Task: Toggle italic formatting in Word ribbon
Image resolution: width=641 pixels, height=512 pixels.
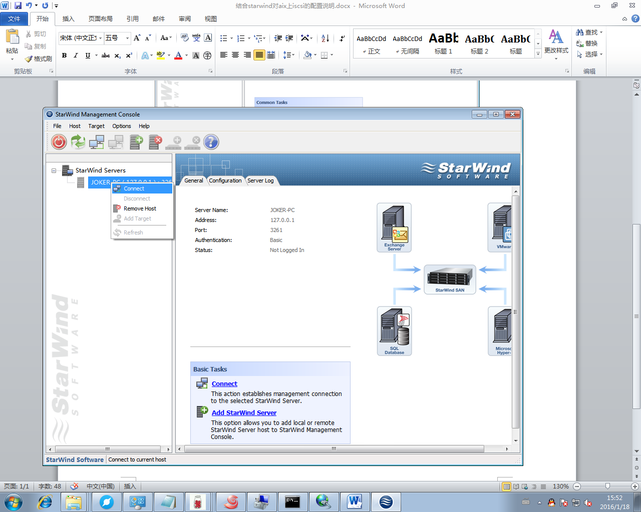Action: click(x=76, y=55)
